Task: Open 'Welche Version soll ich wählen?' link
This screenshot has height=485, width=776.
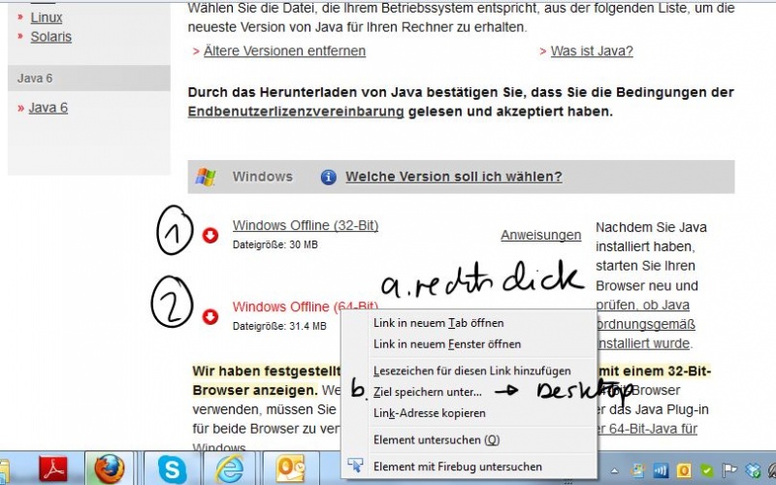Action: coord(454,177)
